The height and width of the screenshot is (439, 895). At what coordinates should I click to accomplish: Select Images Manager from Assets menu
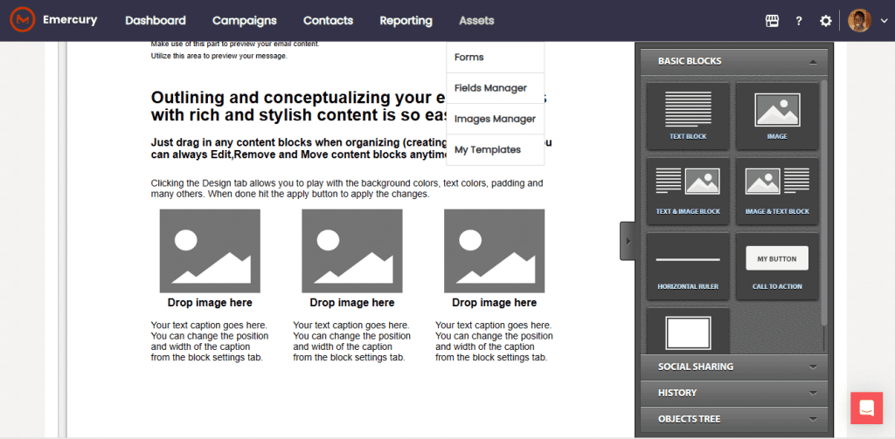coord(495,119)
